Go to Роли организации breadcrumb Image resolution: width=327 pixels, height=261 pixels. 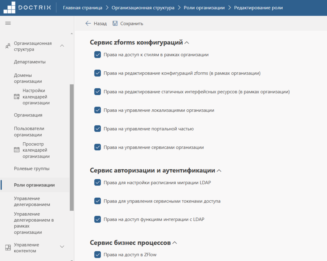click(x=204, y=8)
